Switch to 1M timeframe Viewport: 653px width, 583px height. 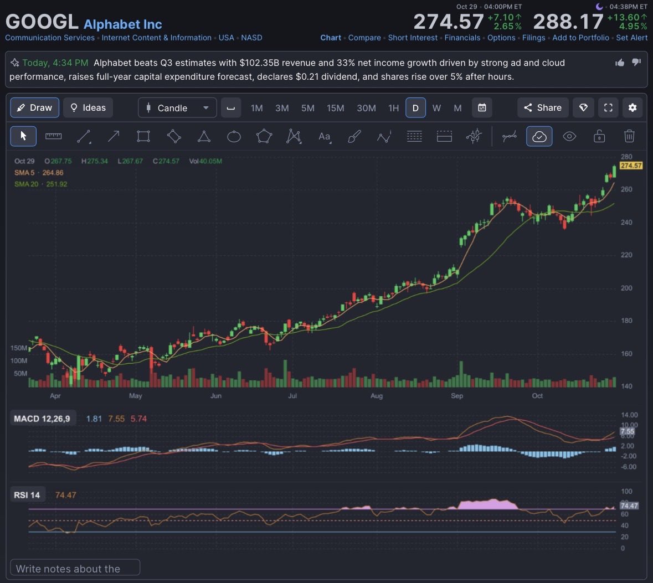tap(256, 109)
